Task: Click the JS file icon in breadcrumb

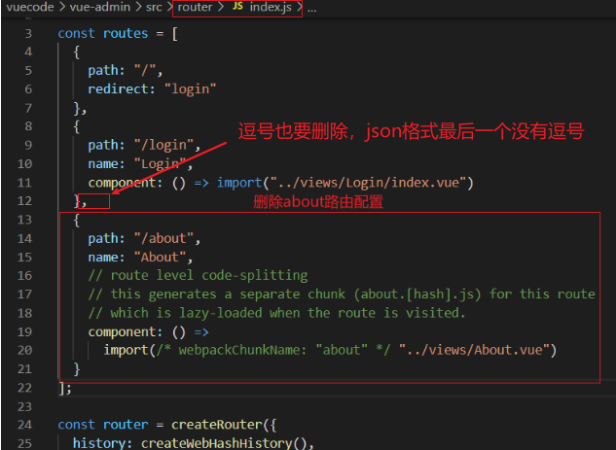Action: point(237,6)
